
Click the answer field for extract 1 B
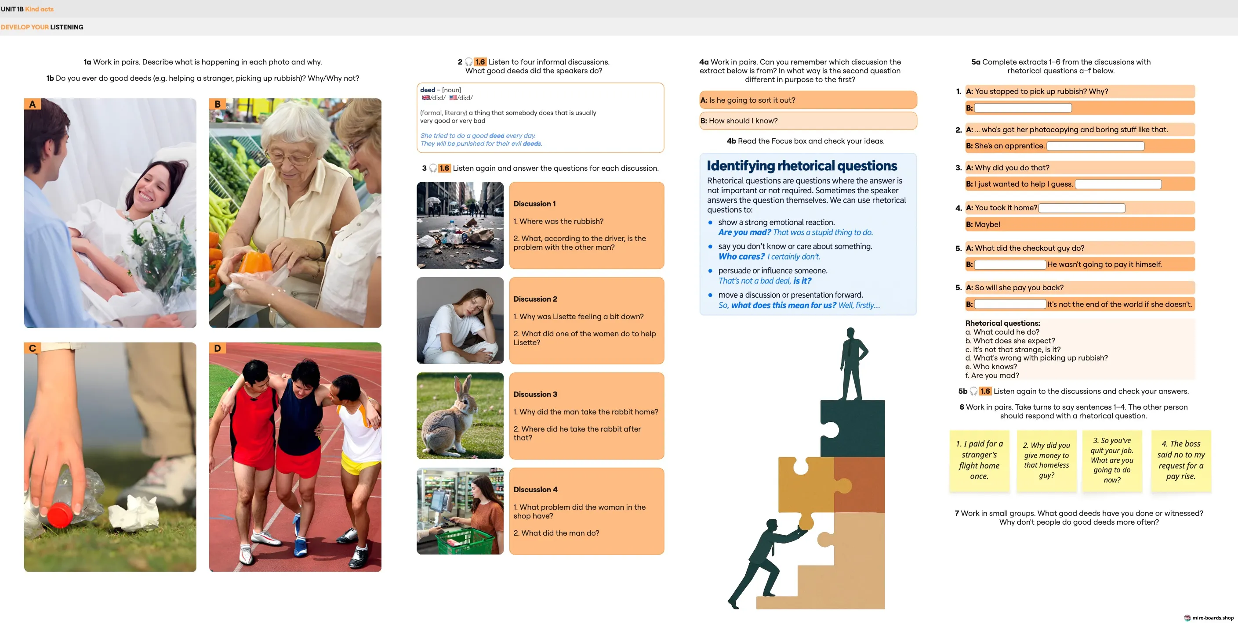(x=1023, y=108)
